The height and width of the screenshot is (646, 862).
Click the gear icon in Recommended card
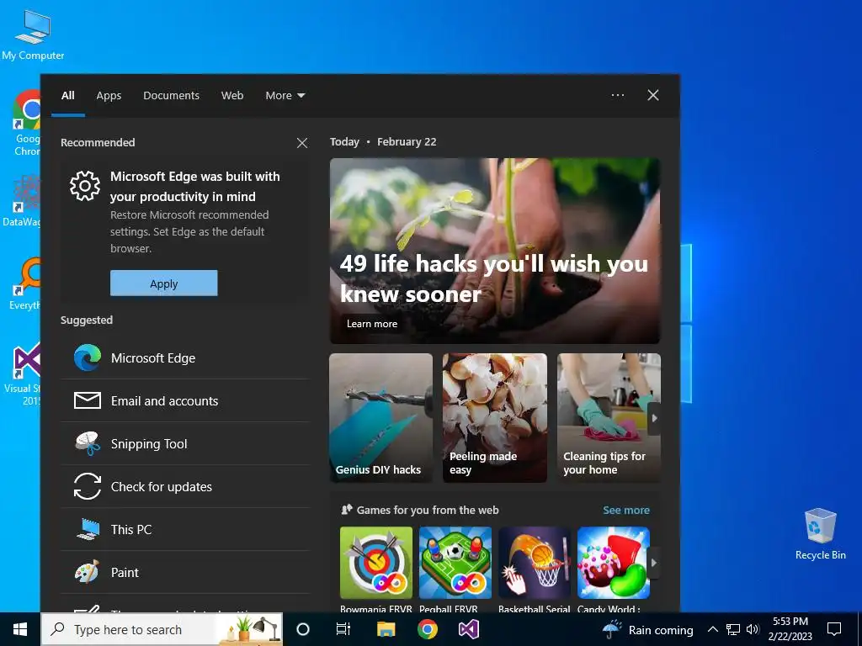(x=85, y=186)
